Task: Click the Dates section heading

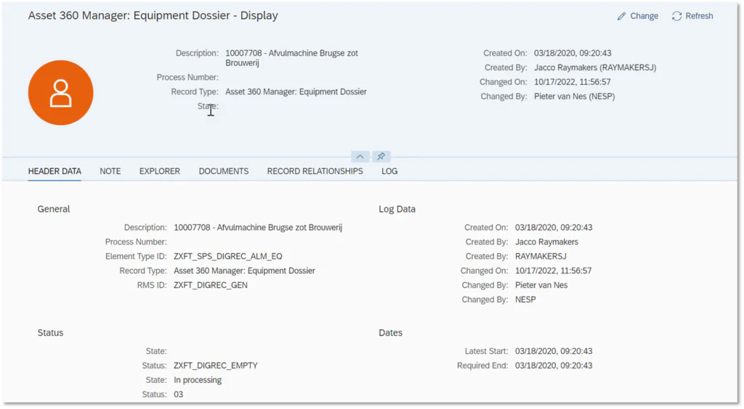Action: coord(390,333)
